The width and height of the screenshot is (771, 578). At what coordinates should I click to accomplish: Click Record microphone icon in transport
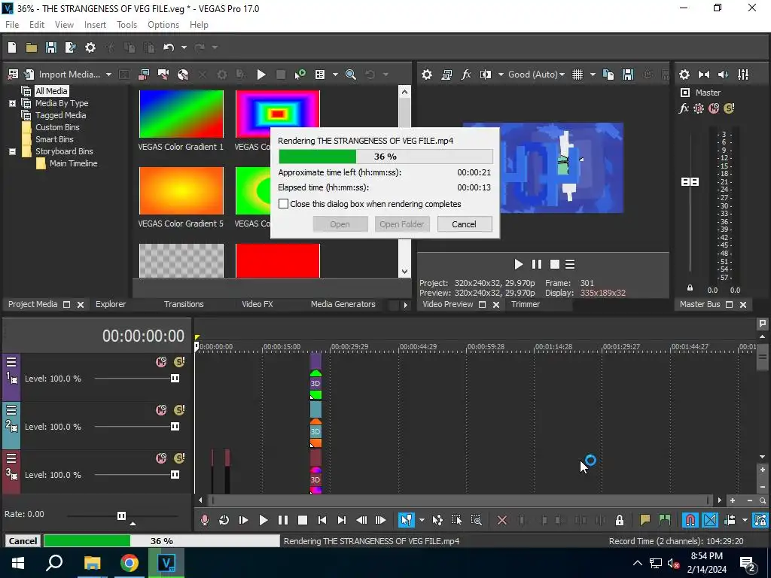point(205,520)
